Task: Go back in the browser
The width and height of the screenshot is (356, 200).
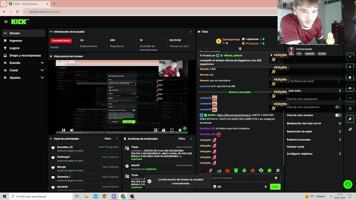Action: click(x=4, y=12)
